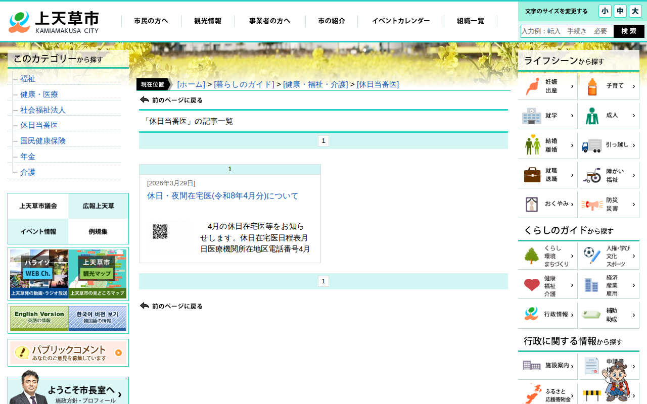This screenshot has height=404, width=647.
Task: Click the mascot character illustration
Action: click(x=617, y=381)
